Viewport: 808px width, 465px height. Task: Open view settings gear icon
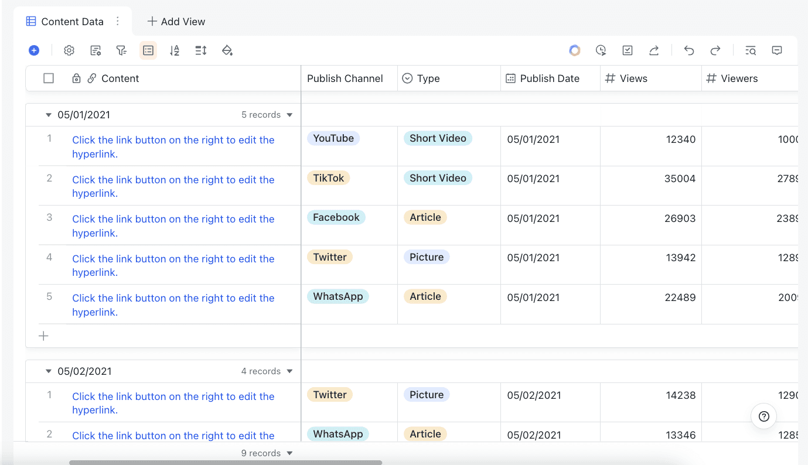[69, 50]
